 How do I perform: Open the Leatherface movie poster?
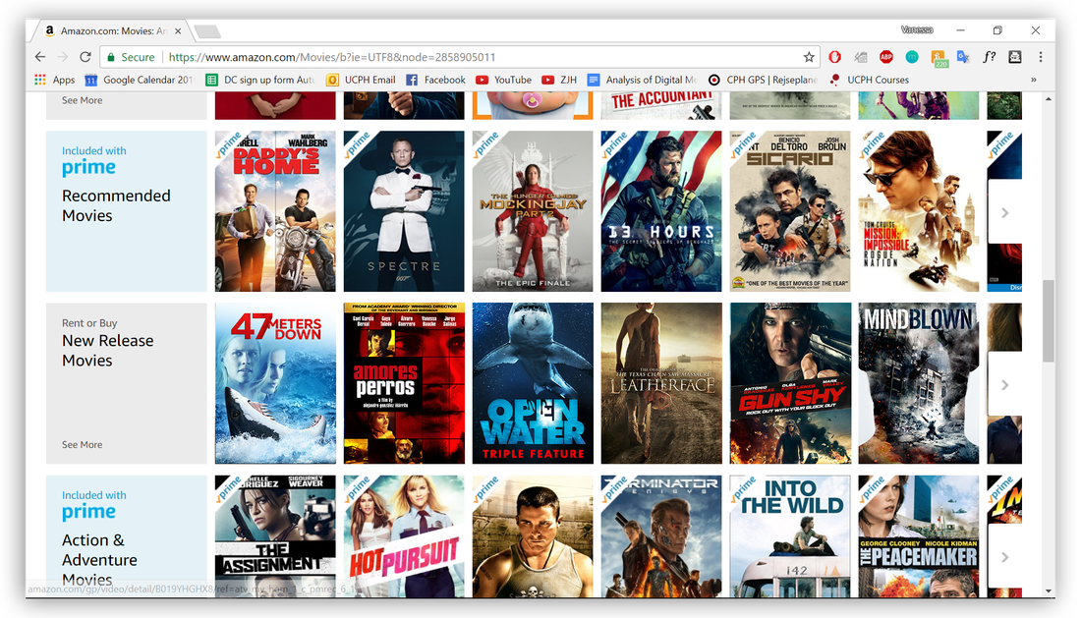661,383
